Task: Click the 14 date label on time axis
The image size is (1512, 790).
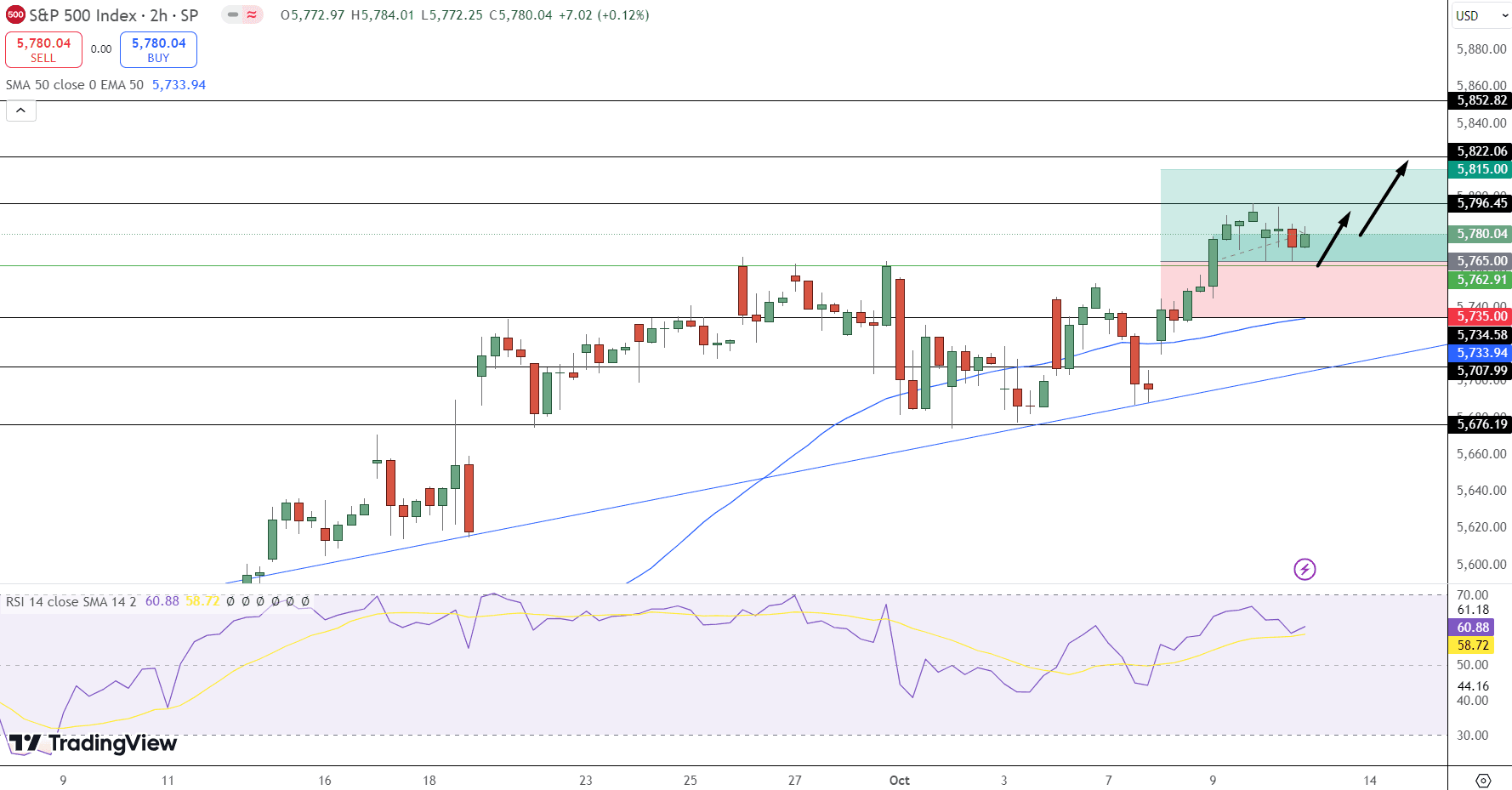Action: (x=1370, y=780)
